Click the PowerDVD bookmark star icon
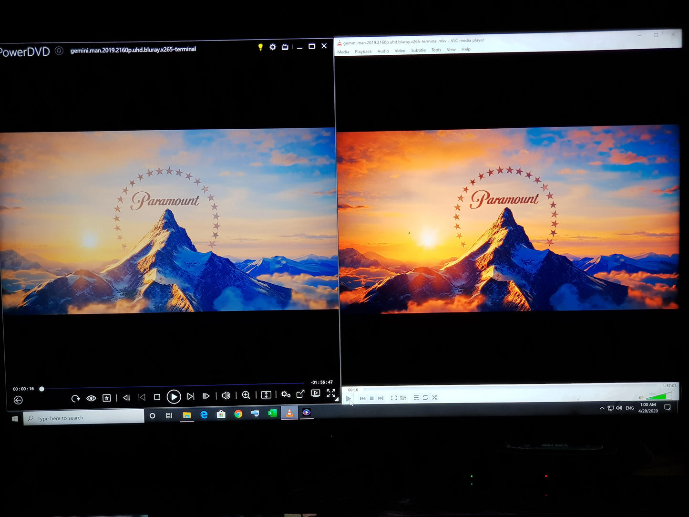Screen dimensions: 689x517 (107, 398)
